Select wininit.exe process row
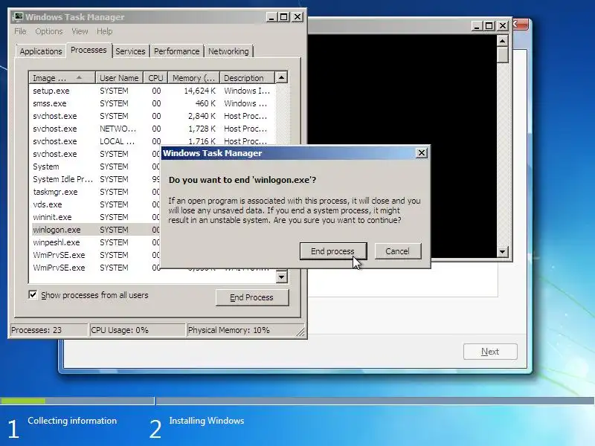 pyautogui.click(x=95, y=217)
